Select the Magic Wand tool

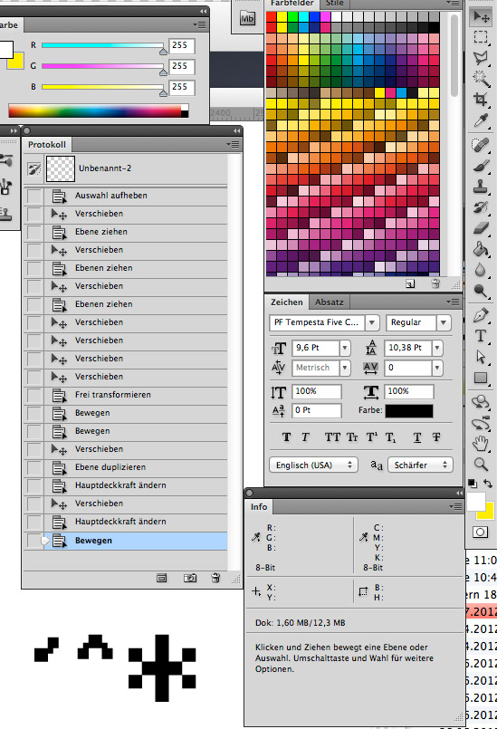tap(481, 78)
